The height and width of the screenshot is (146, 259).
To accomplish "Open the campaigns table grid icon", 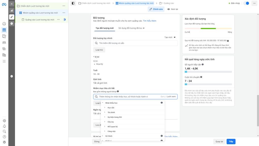I will (4, 30).
